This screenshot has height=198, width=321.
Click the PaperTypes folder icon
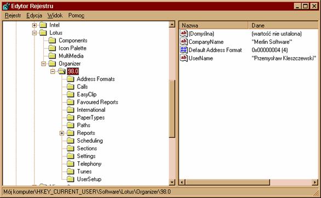tap(71, 117)
